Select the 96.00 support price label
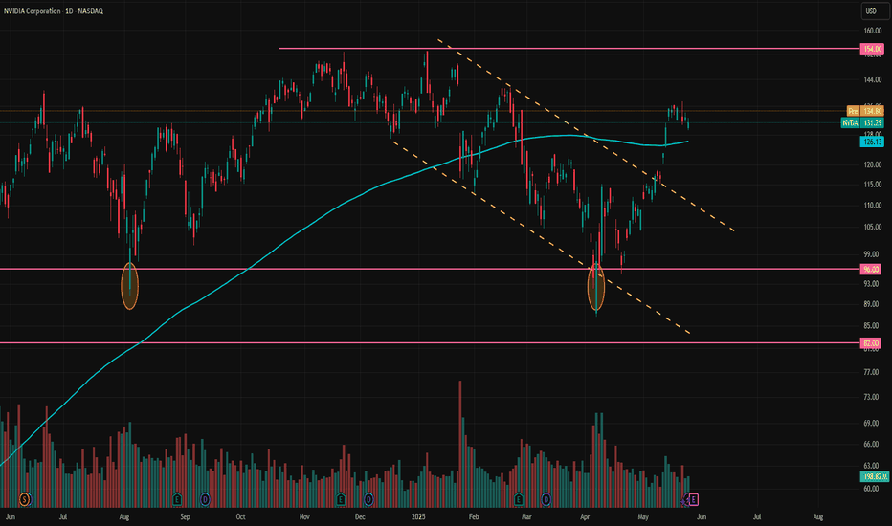 pos(871,269)
